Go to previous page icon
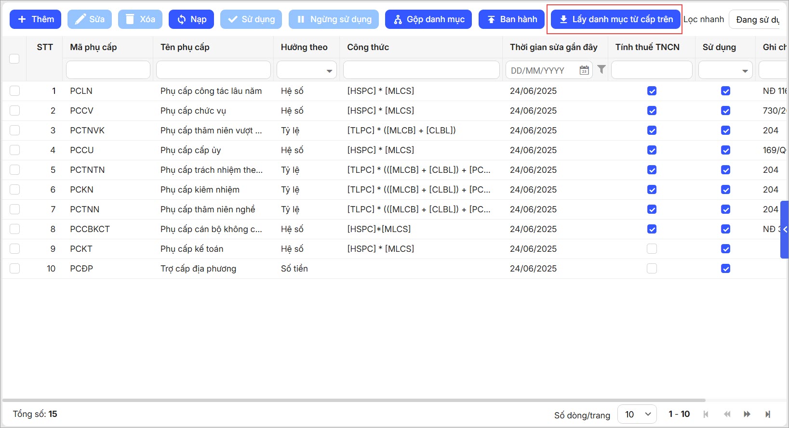Viewport: 789px width, 428px height. [x=727, y=414]
